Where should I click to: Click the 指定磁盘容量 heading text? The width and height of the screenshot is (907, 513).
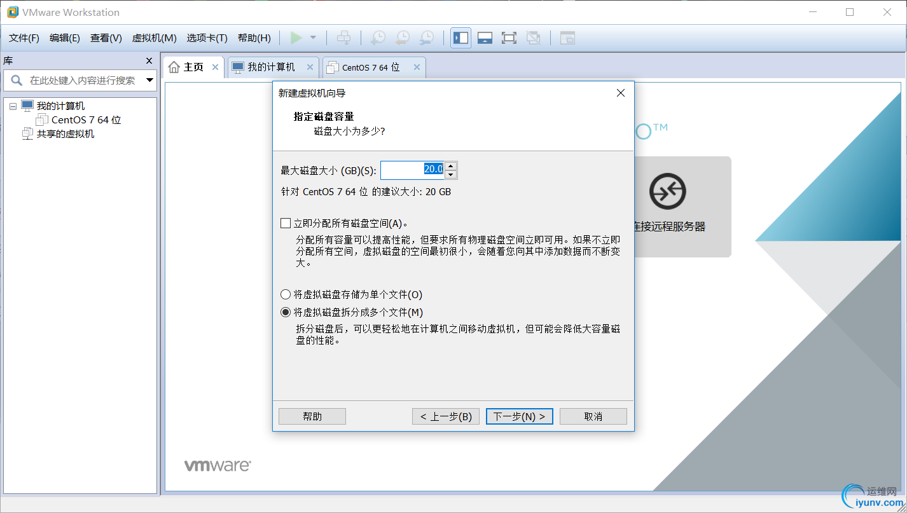pos(324,116)
